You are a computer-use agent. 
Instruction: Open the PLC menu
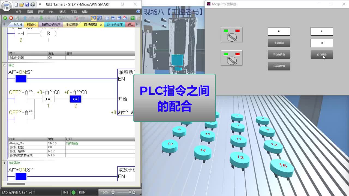click(x=52, y=12)
